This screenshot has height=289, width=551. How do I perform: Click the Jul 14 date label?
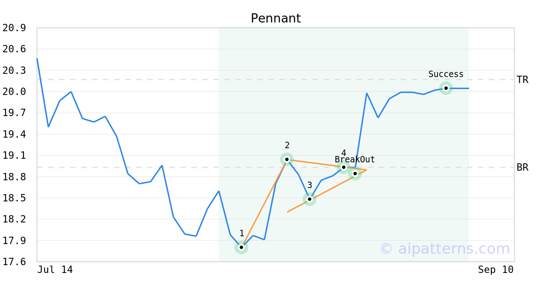tap(55, 270)
